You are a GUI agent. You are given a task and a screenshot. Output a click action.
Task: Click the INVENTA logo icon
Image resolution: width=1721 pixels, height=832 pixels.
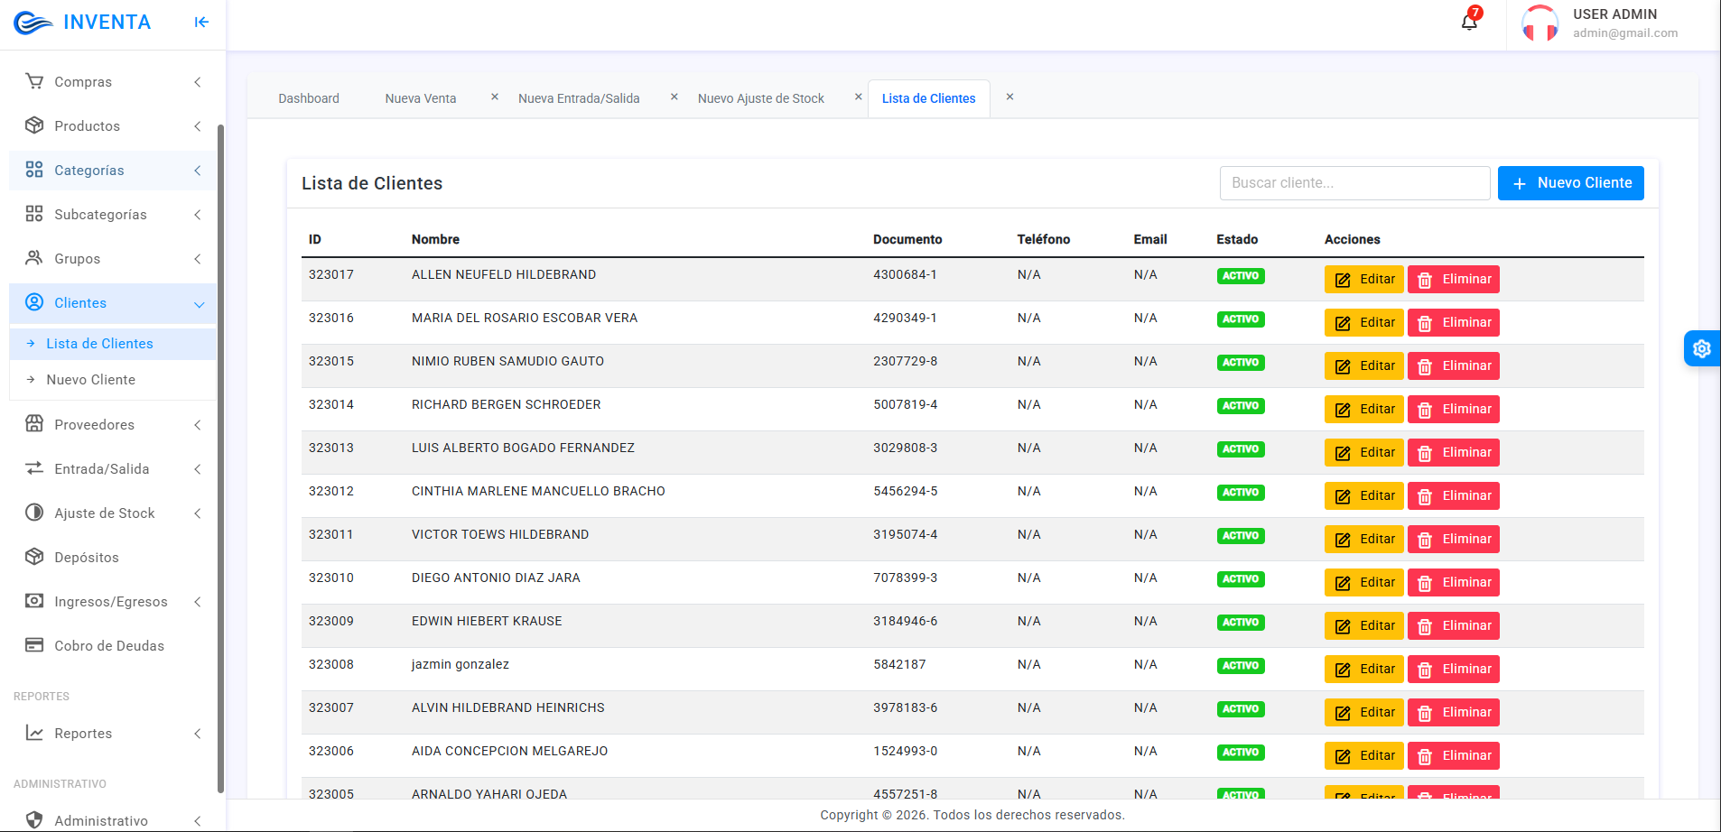[x=33, y=23]
